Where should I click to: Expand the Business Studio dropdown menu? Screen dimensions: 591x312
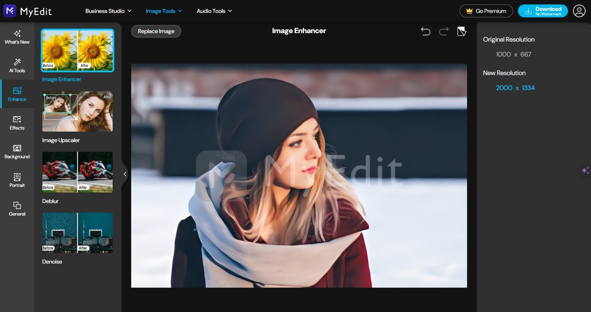tap(108, 11)
